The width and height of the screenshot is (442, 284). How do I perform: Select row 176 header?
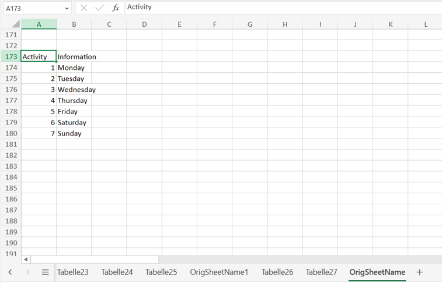[11, 90]
